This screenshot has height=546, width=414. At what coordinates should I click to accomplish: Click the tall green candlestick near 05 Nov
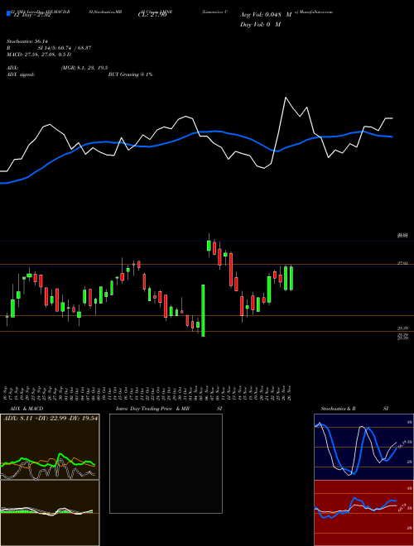click(x=203, y=310)
